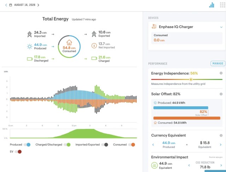Click the house icon beside Consumed: 54.8 kWh
Viewport: 226px width, 172px height.
(x=155, y=123)
